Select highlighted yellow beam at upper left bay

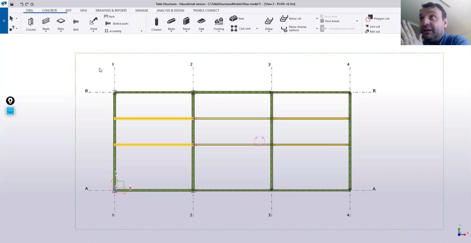click(x=154, y=118)
